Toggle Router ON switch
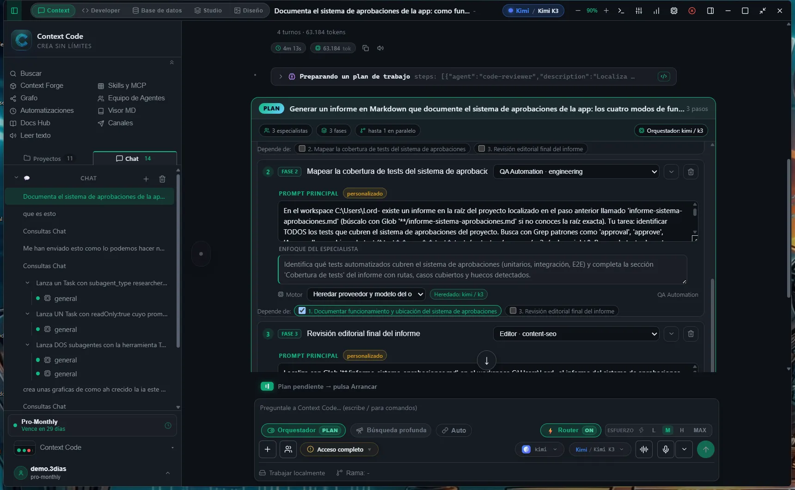Image resolution: width=795 pixels, height=490 pixels. (x=571, y=430)
